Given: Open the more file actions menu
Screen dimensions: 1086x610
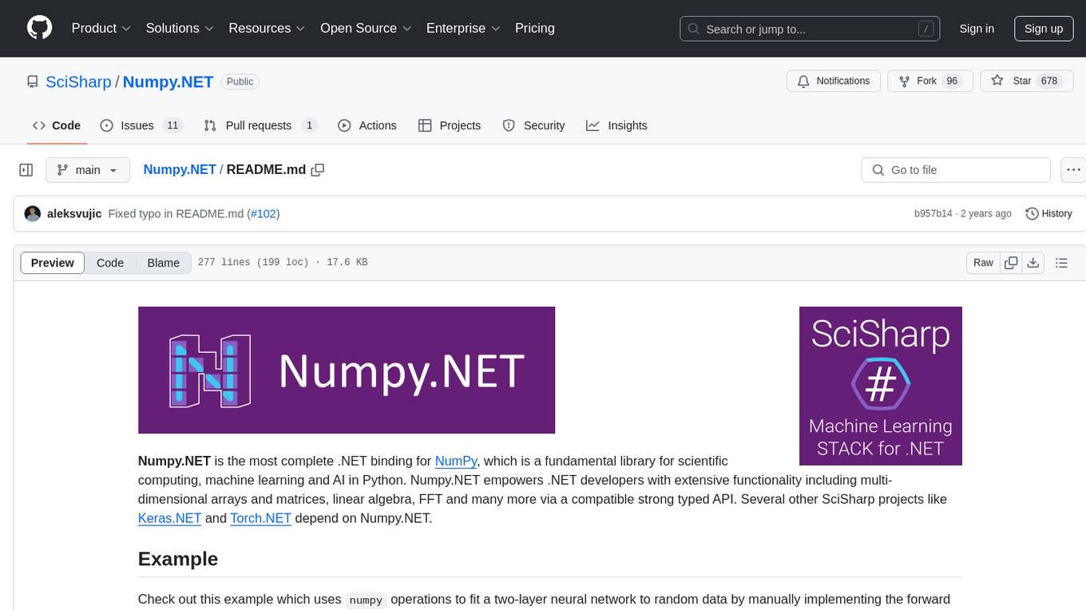Looking at the screenshot, I should (x=1073, y=170).
